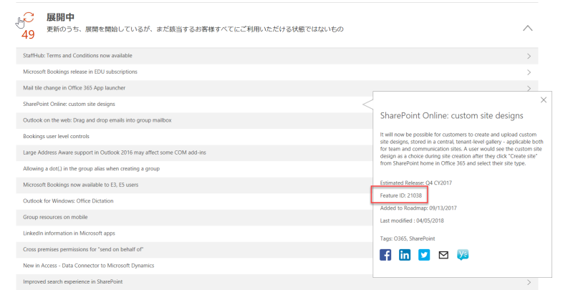Open Outlook for Windows: Office Dictation
This screenshot has height=290, width=573.
pos(194,201)
